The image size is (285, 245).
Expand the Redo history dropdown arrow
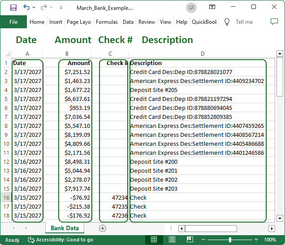(x=52, y=8)
